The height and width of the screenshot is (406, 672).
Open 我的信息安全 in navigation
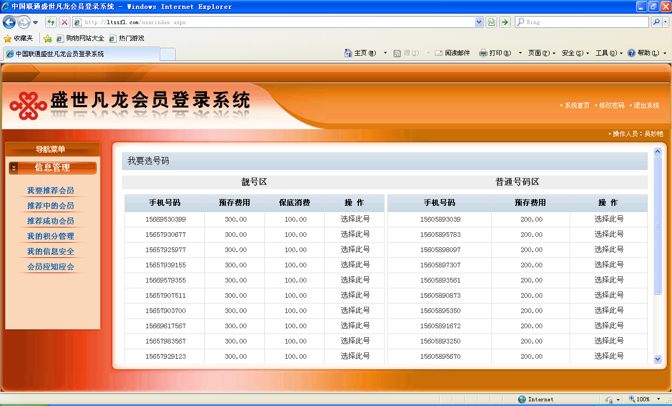50,252
